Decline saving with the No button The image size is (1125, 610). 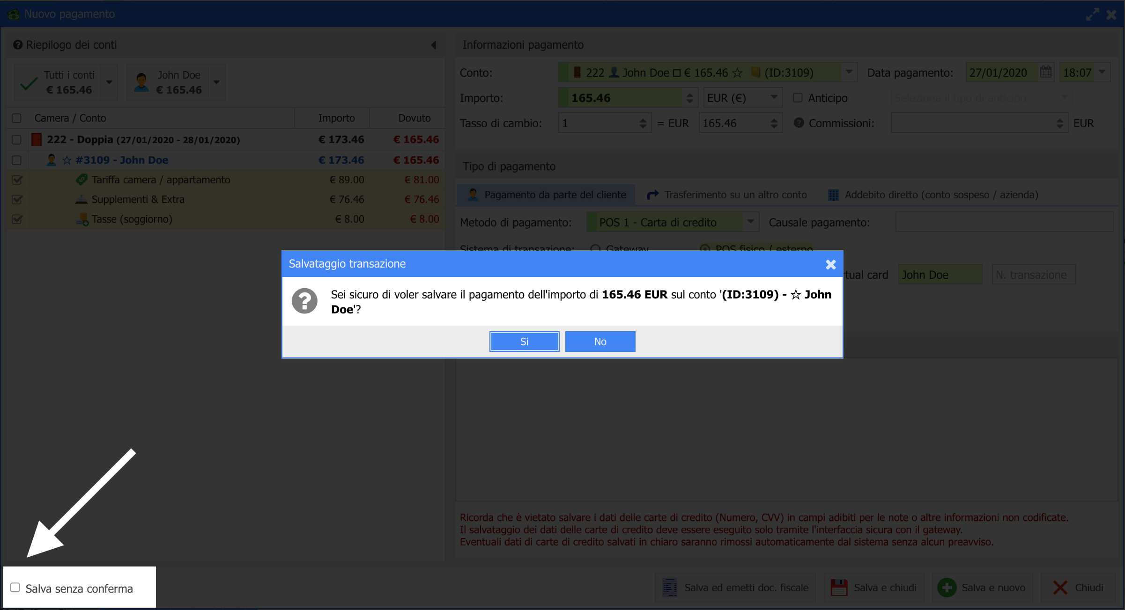coord(600,341)
